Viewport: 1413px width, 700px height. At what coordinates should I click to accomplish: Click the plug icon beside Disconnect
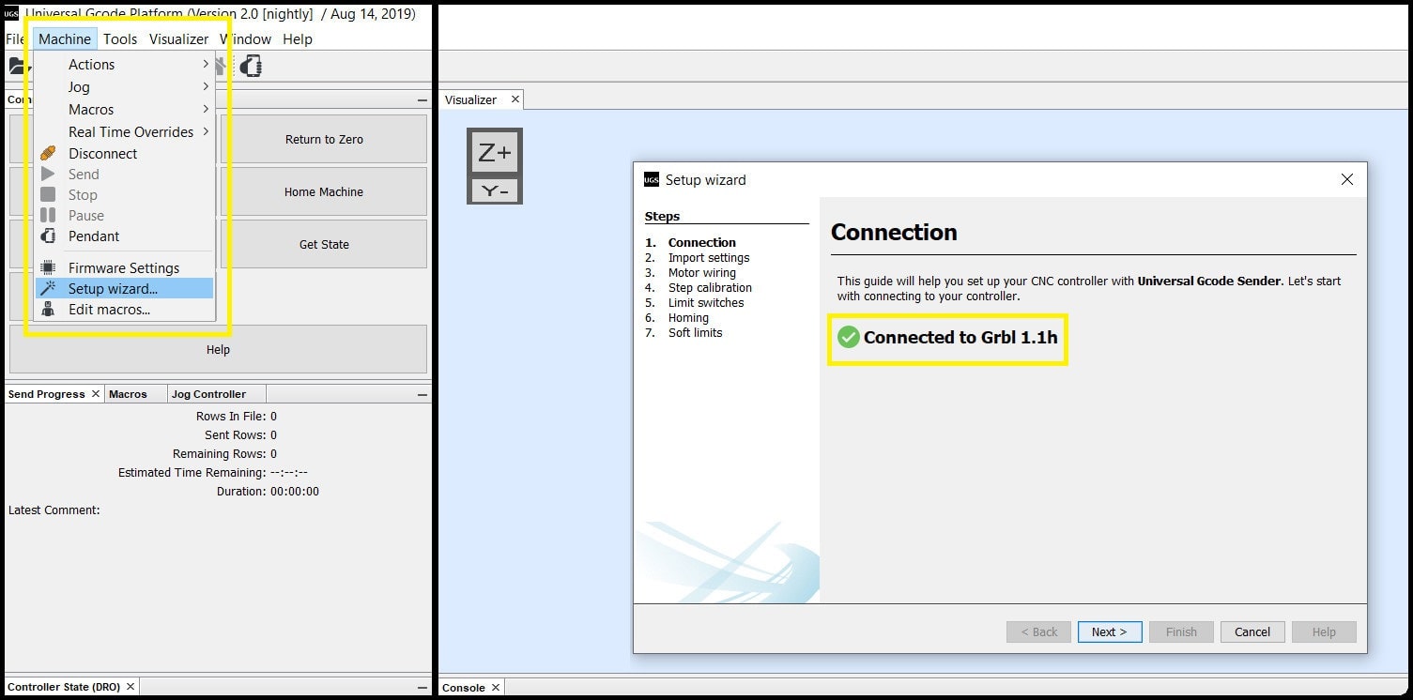pos(48,153)
